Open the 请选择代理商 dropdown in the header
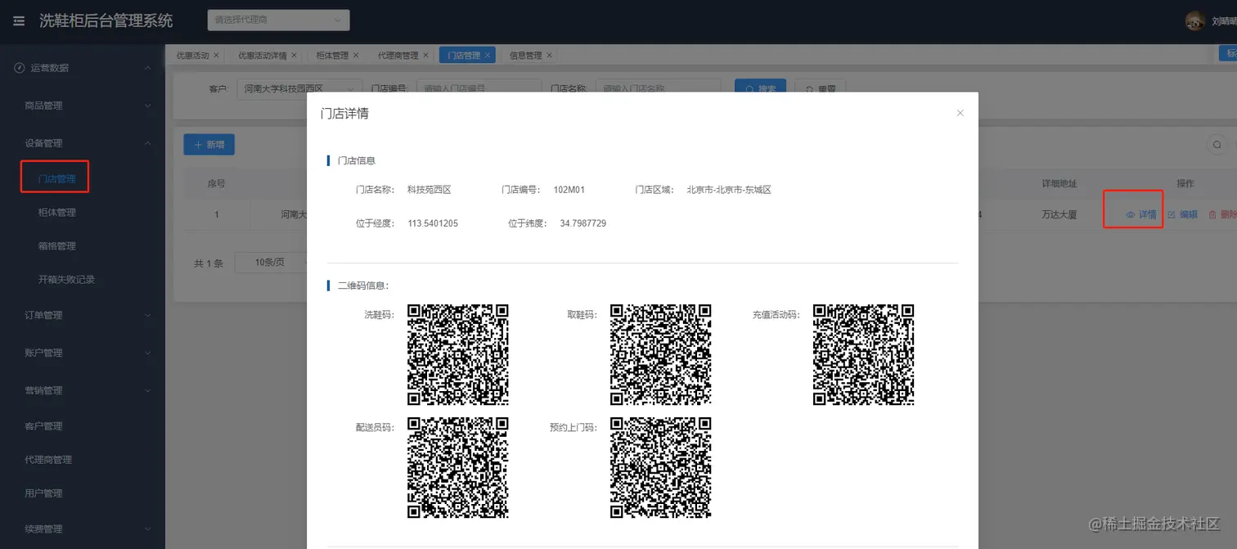1237x549 pixels. coord(278,20)
